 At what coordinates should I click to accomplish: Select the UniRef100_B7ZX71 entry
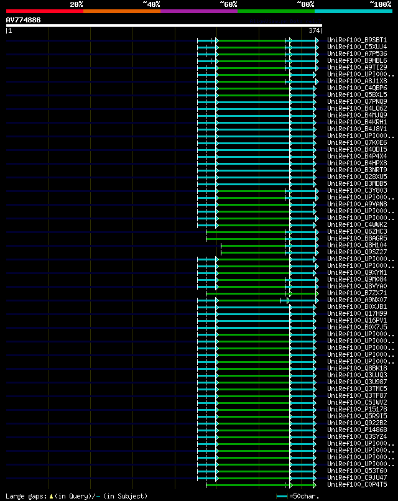point(357,293)
